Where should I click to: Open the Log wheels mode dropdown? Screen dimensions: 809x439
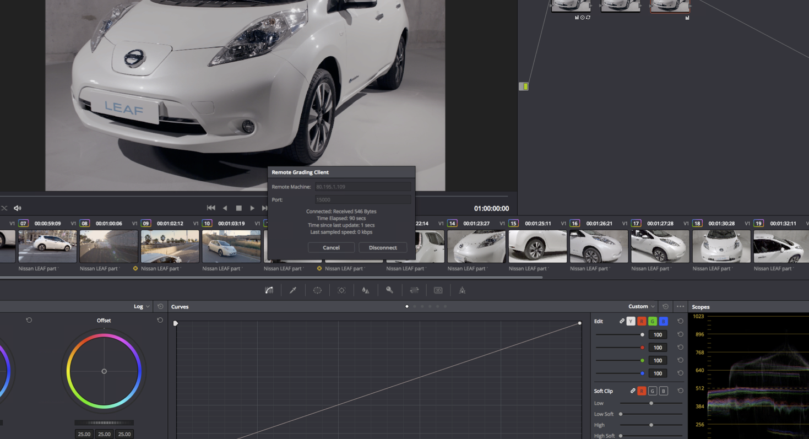click(142, 306)
